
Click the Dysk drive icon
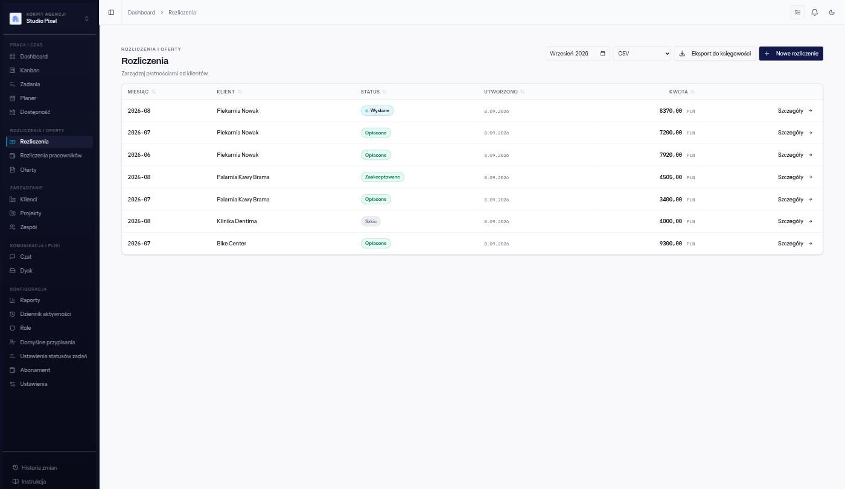click(x=13, y=271)
